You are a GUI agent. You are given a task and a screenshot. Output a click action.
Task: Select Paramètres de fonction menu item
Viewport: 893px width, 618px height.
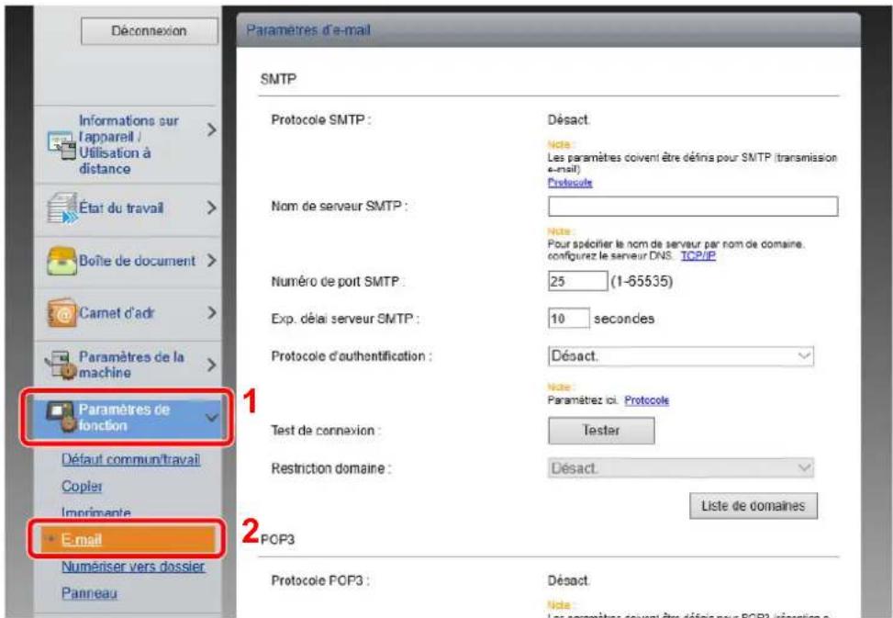click(x=127, y=417)
